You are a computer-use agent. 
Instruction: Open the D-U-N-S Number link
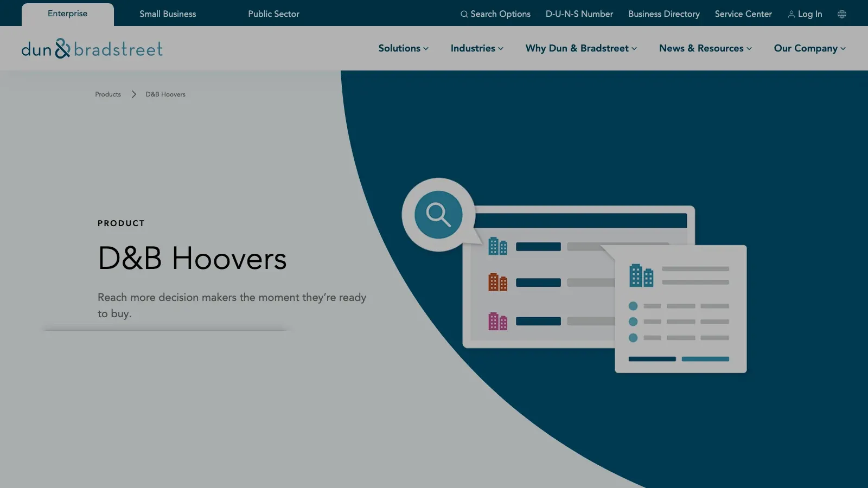579,14
